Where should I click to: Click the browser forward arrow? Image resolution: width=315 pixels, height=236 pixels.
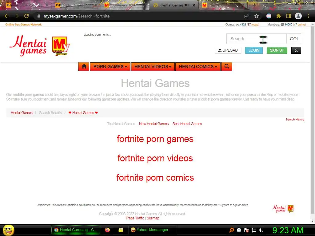pyautogui.click(x=17, y=16)
